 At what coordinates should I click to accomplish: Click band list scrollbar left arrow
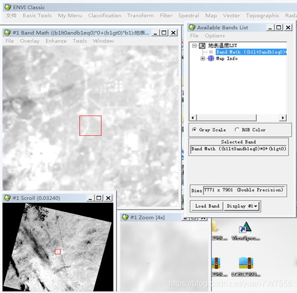tap(193, 118)
